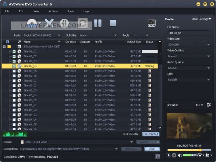Click the status icon for Title 04_02
The image size is (216, 162).
(150, 110)
